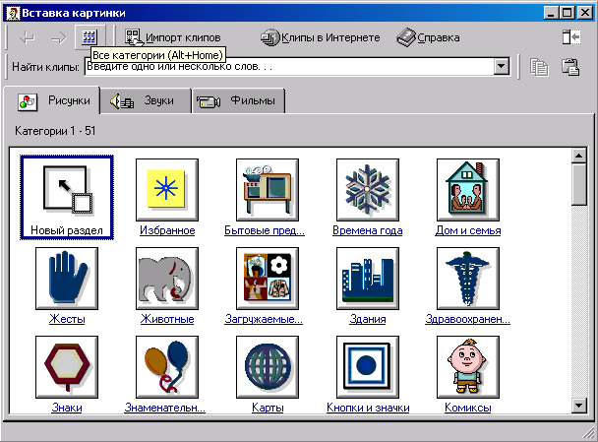Open the Избранное category icon
The width and height of the screenshot is (598, 442).
point(167,190)
